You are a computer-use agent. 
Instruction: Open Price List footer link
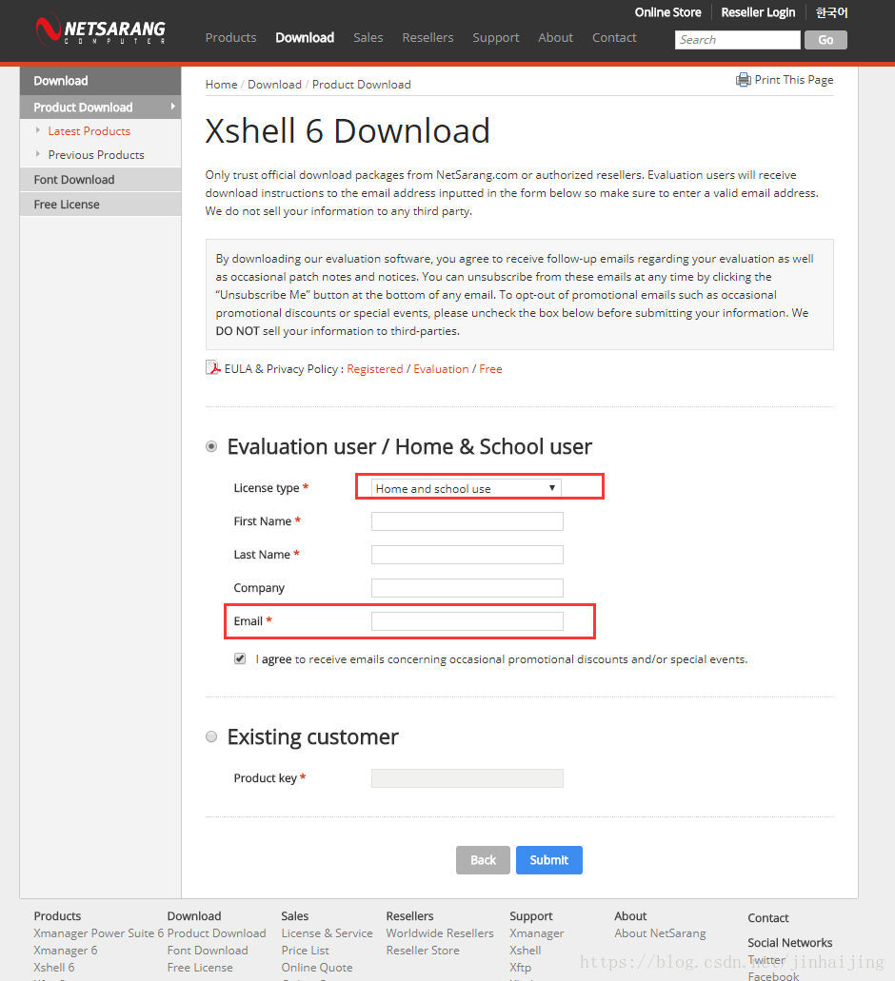tap(305, 951)
